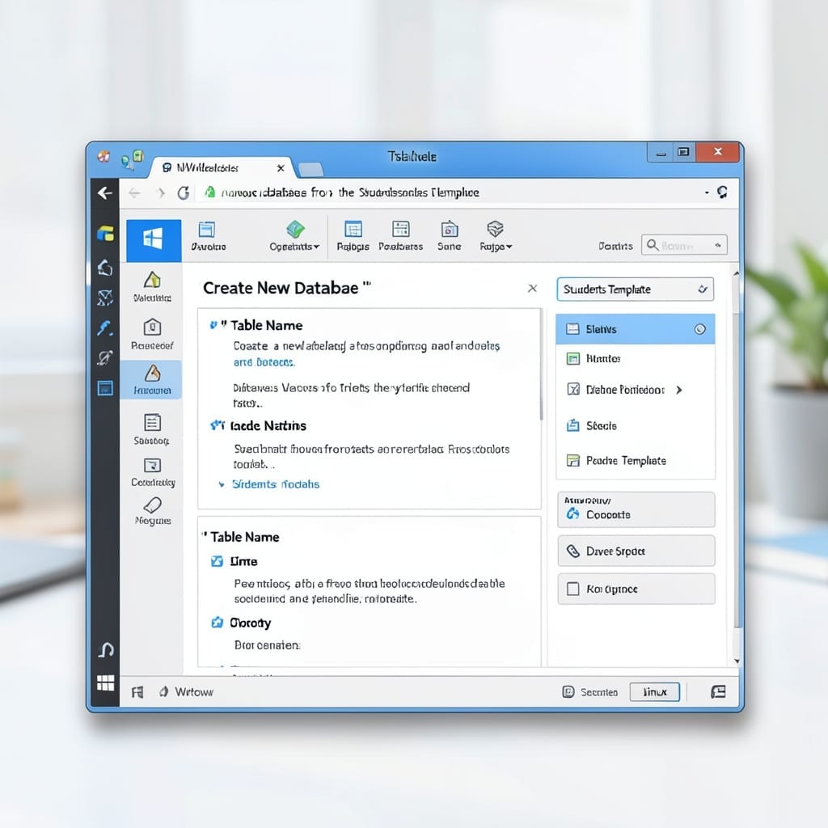Open the green gem Opeahtits dropdown
Viewport: 828px width, 828px height.
pos(294,236)
